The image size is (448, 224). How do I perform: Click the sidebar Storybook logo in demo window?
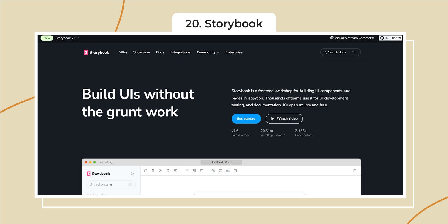pos(98,174)
